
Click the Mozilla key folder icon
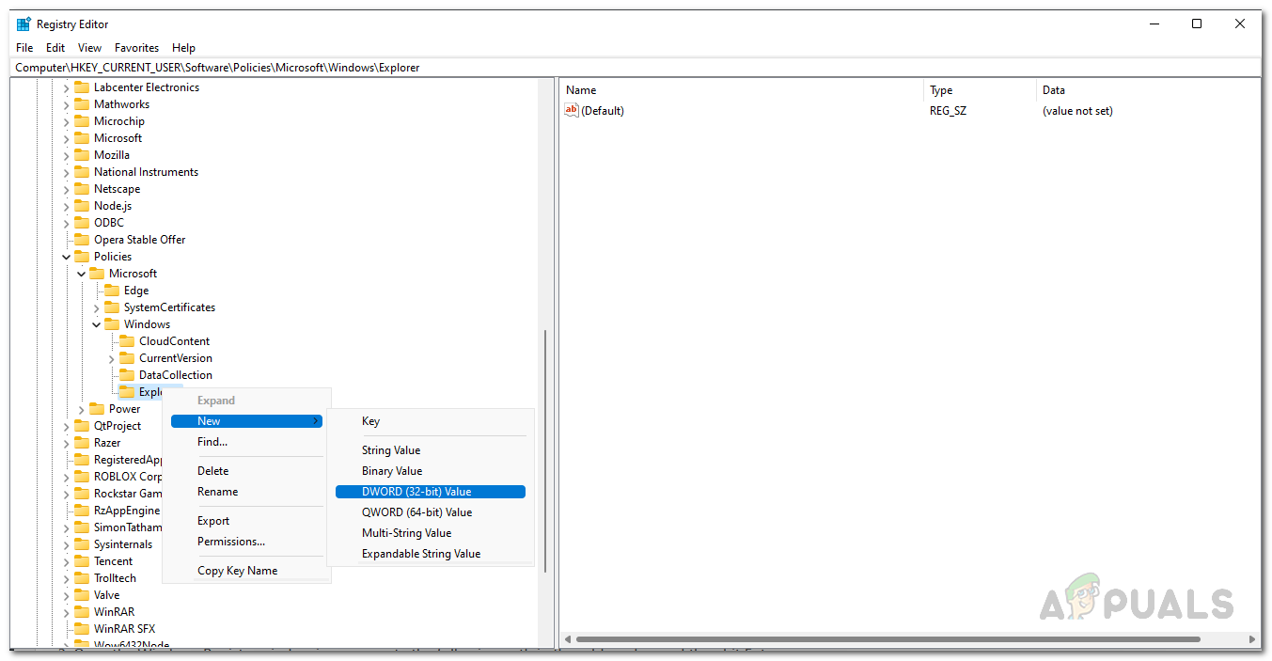pyautogui.click(x=82, y=155)
